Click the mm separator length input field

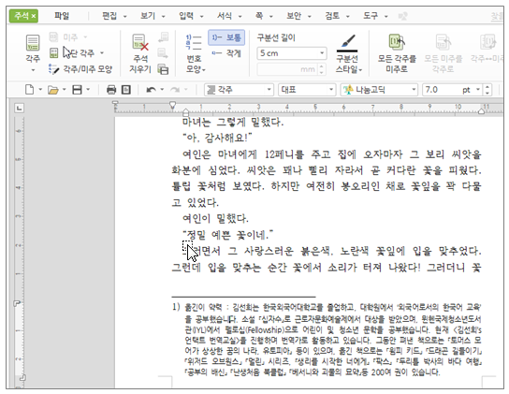point(287,69)
